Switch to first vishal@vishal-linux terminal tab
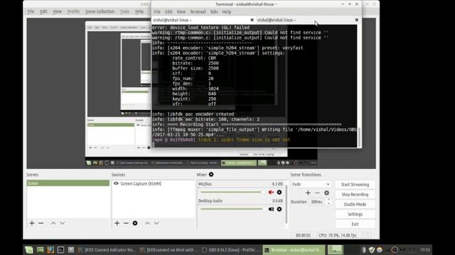 [x=203, y=20]
